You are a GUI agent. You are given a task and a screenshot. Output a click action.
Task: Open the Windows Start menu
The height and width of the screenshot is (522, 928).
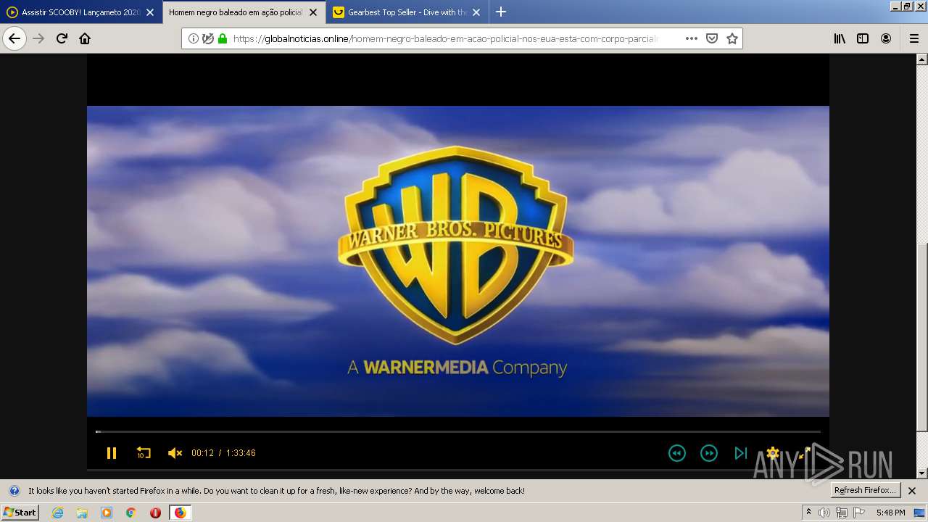tap(20, 512)
